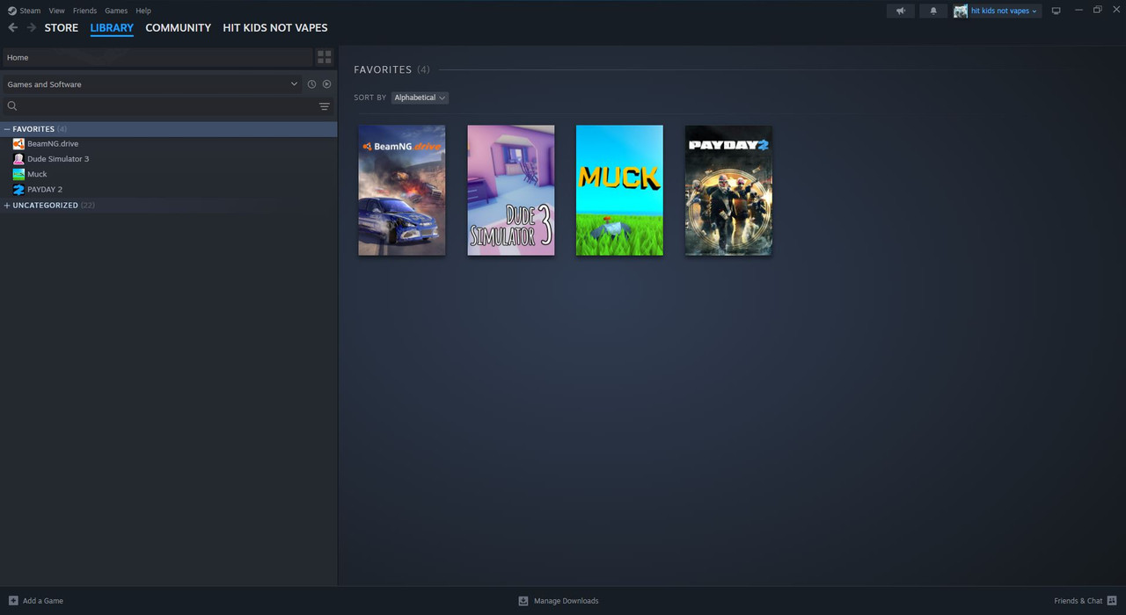Click the Muck sidebar icon

18,174
